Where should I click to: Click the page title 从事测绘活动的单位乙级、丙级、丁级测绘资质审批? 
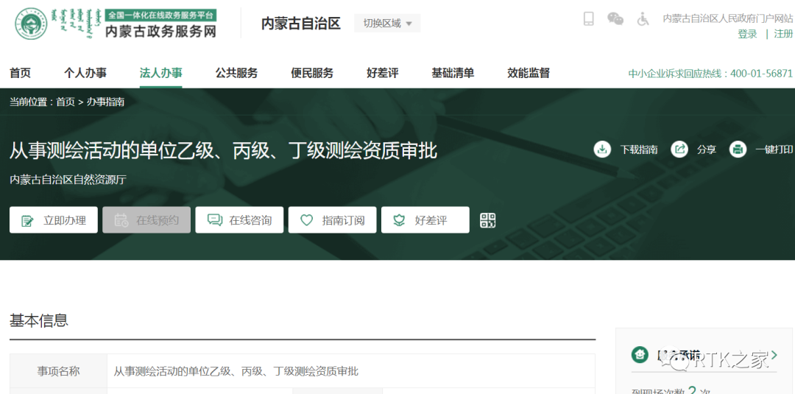pyautogui.click(x=223, y=150)
